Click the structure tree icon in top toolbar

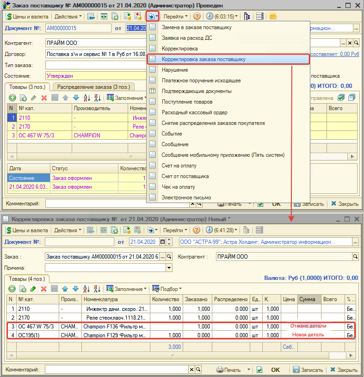pos(247,16)
